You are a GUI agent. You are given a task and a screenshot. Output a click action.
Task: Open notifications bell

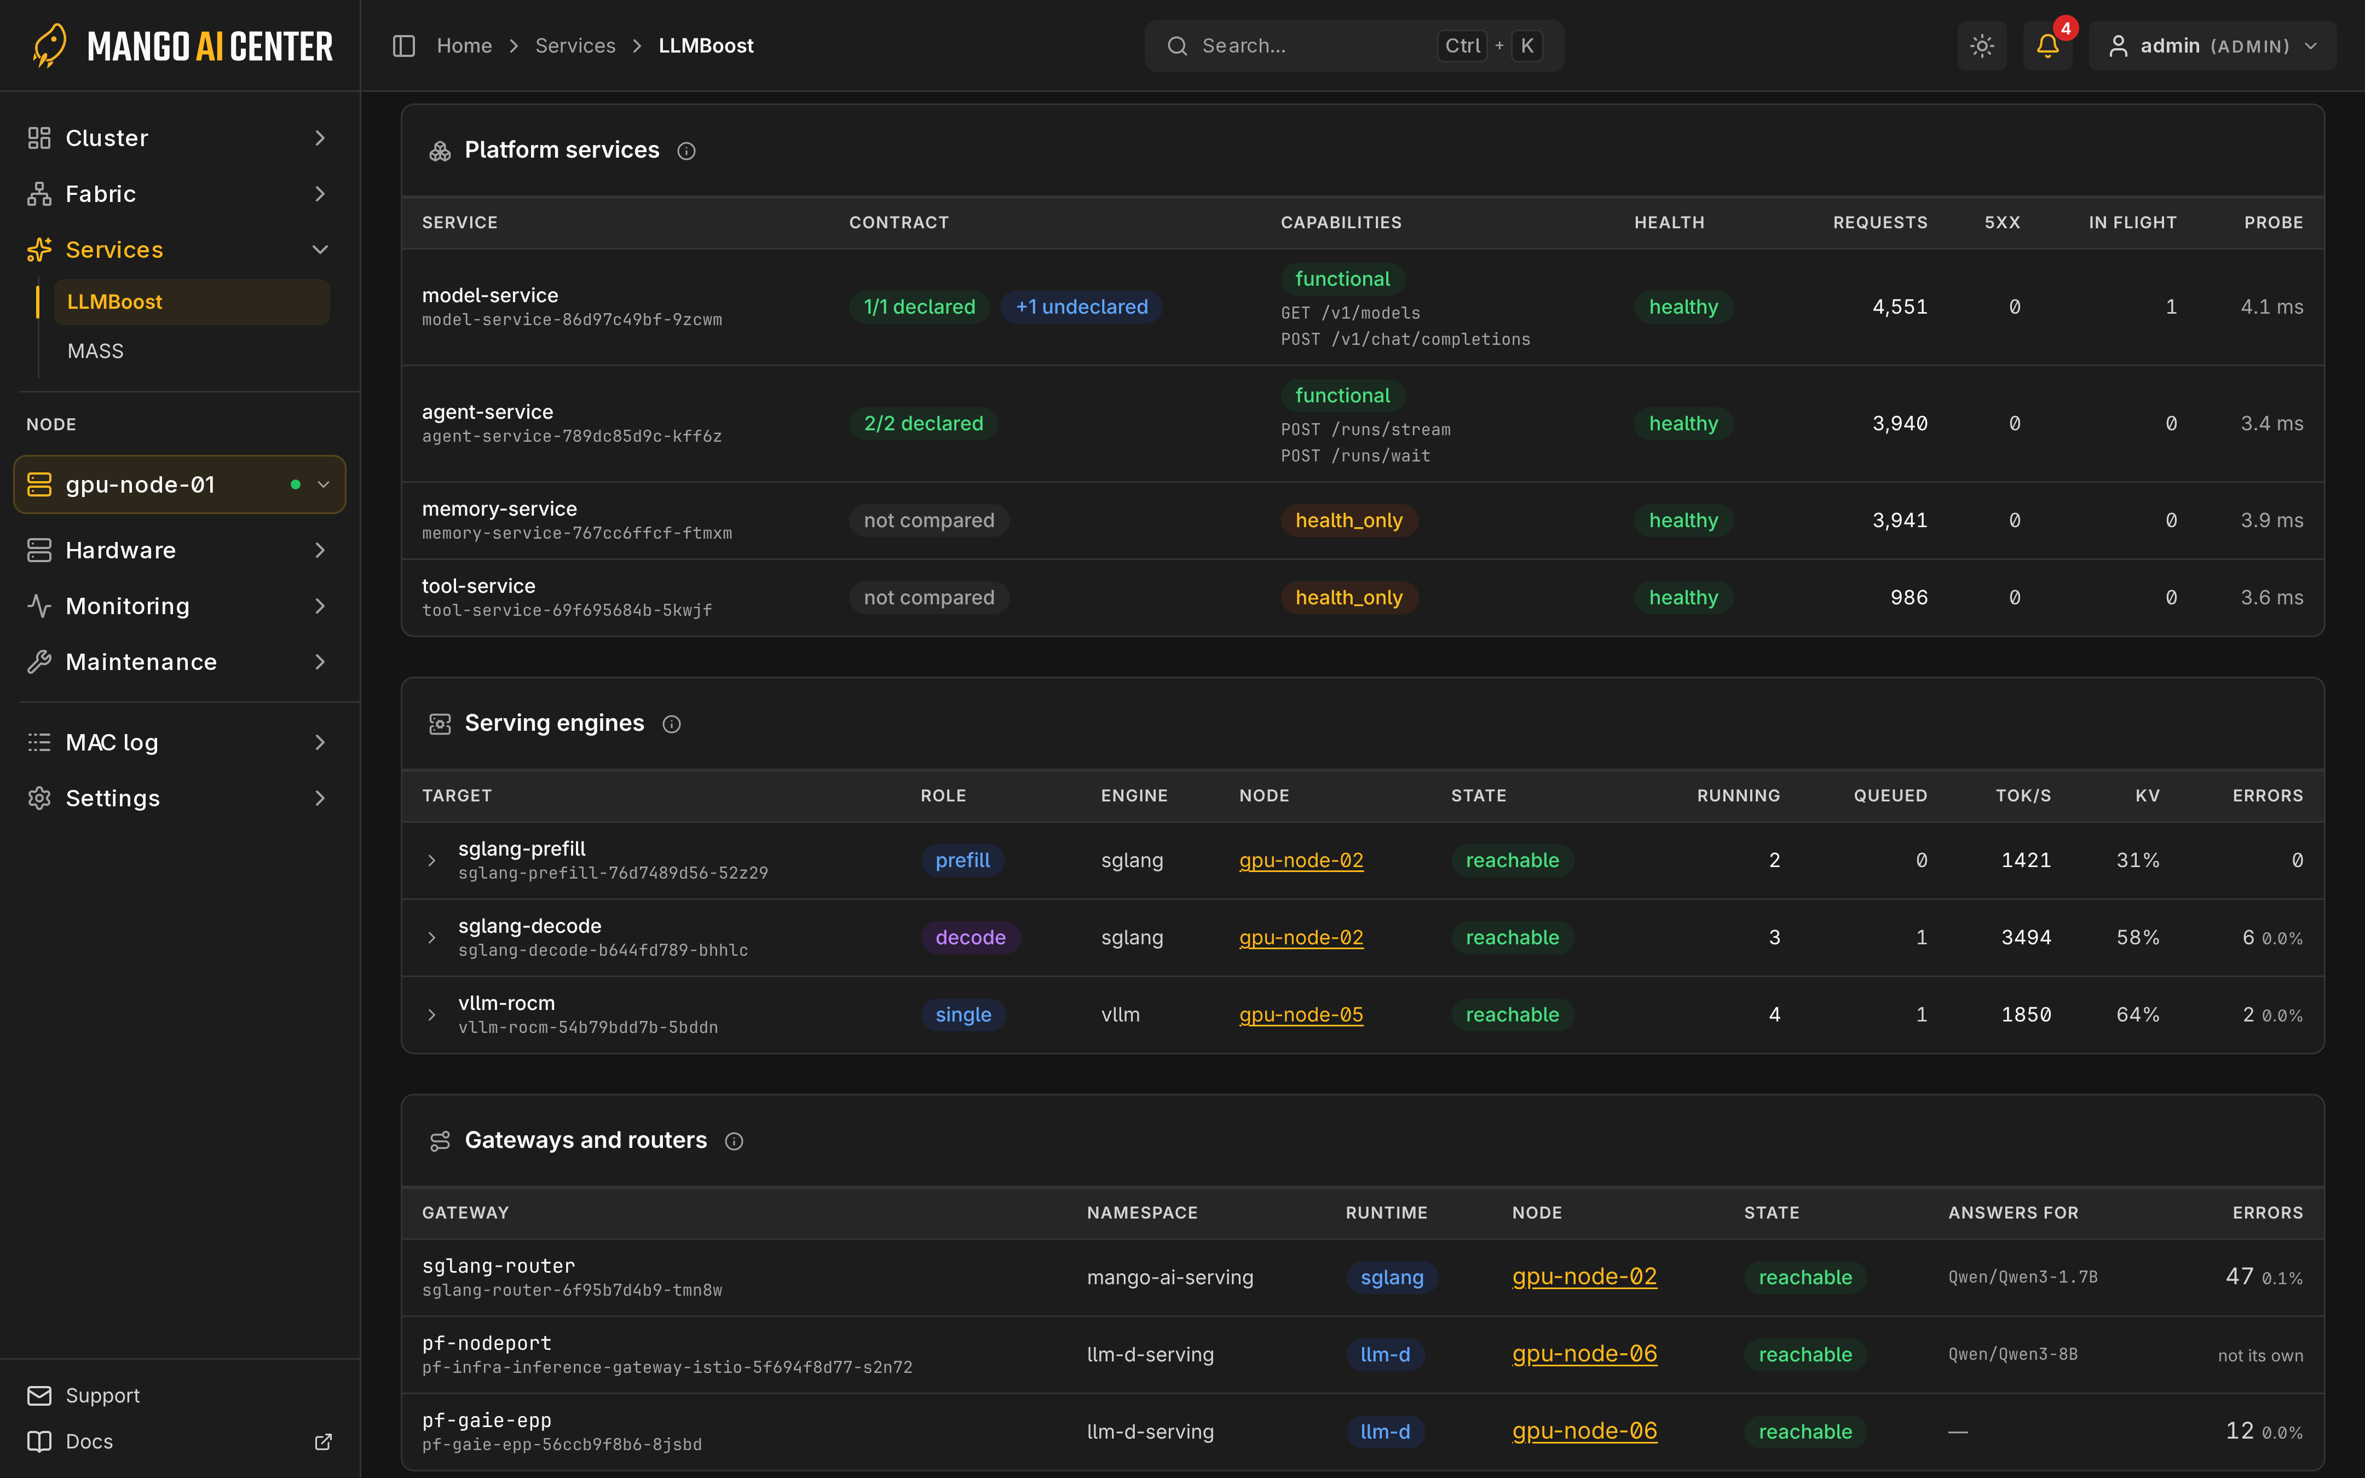coord(2047,46)
